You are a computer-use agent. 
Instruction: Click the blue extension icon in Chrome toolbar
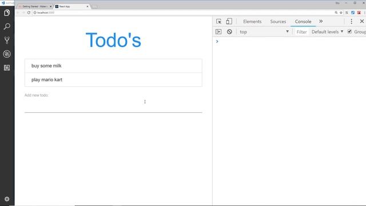353,13
